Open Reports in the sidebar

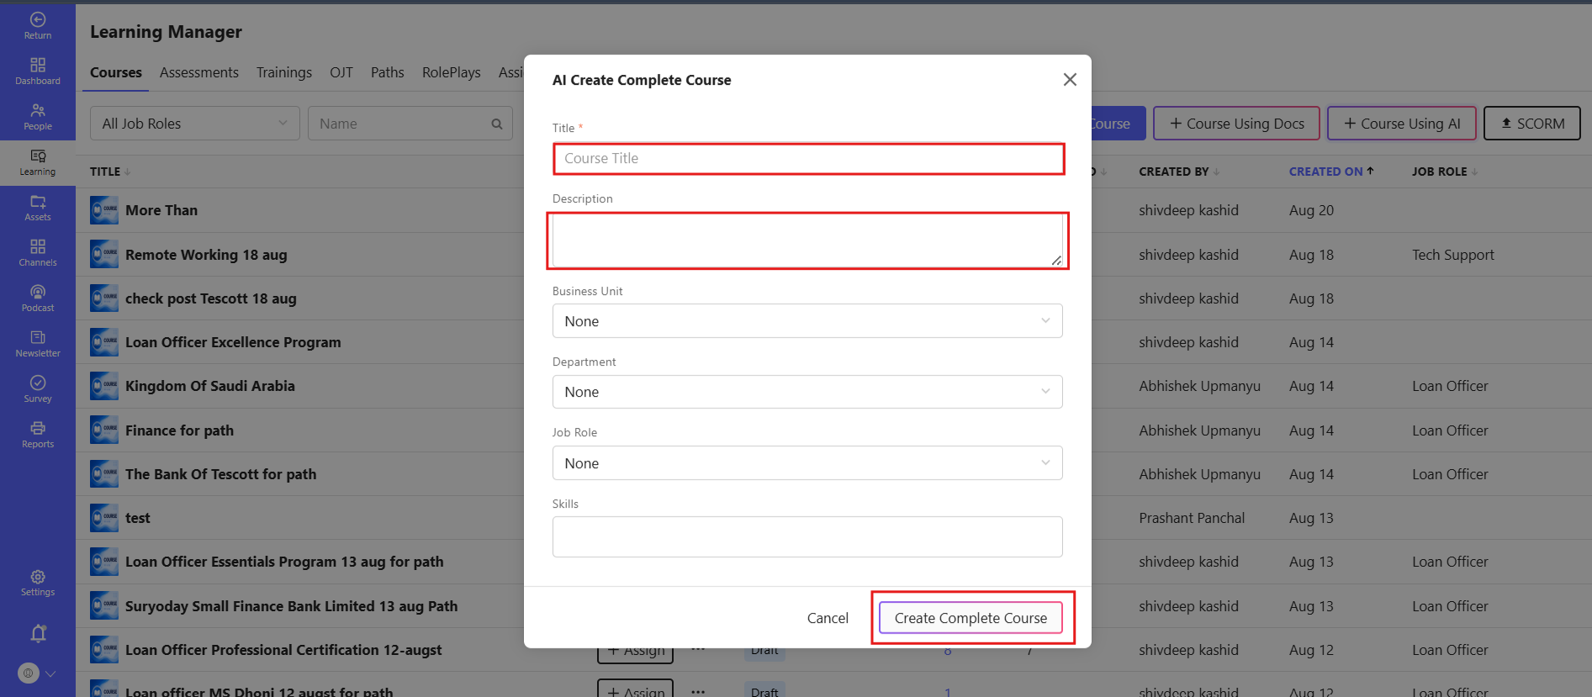(38, 435)
